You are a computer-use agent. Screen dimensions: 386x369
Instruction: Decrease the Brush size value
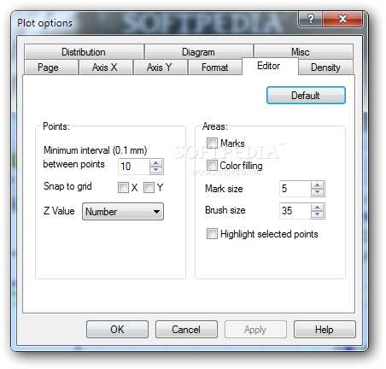[318, 214]
